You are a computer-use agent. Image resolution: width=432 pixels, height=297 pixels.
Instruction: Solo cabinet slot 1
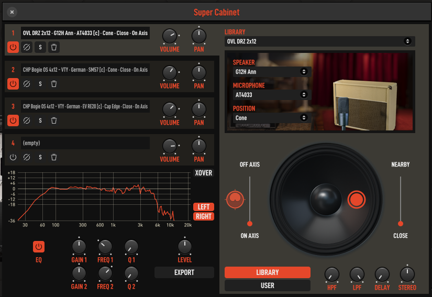coord(40,47)
